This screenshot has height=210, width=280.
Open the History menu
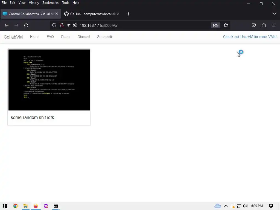[x=34, y=3]
